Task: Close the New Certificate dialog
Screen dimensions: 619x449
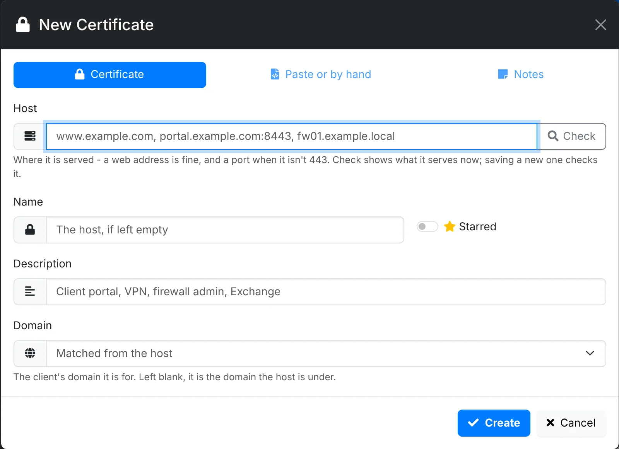Action: click(600, 25)
